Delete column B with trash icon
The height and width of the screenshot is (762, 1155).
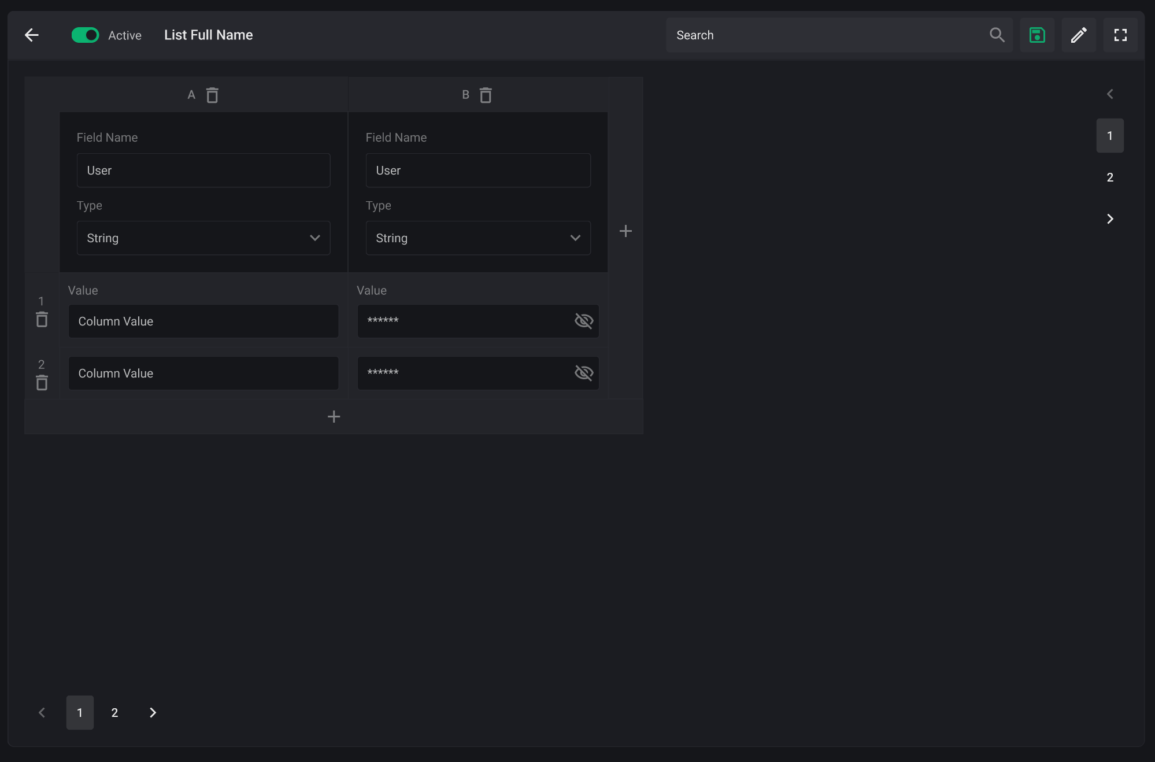coord(486,95)
